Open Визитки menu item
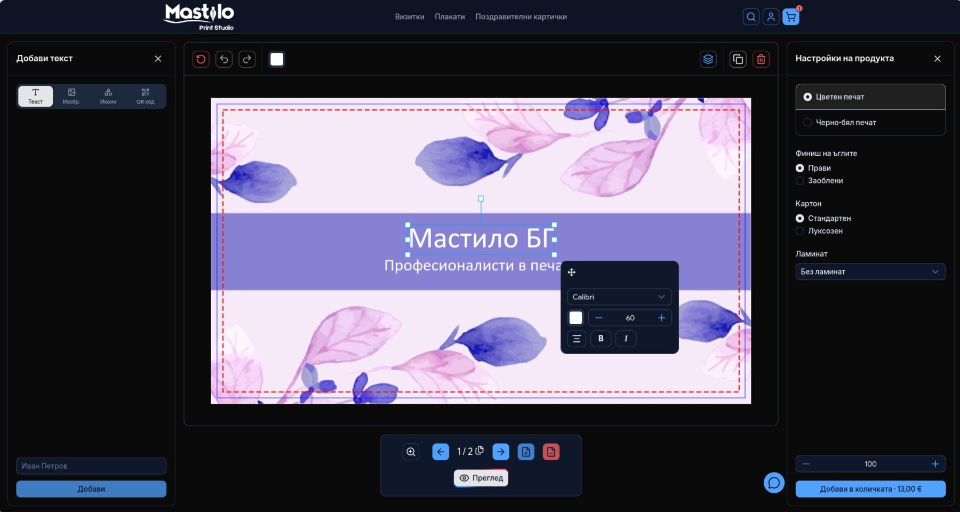Image resolution: width=960 pixels, height=512 pixels. tap(410, 17)
